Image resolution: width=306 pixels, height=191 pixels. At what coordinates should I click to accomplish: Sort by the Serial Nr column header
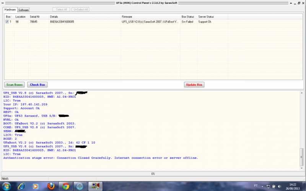pyautogui.click(x=39, y=16)
